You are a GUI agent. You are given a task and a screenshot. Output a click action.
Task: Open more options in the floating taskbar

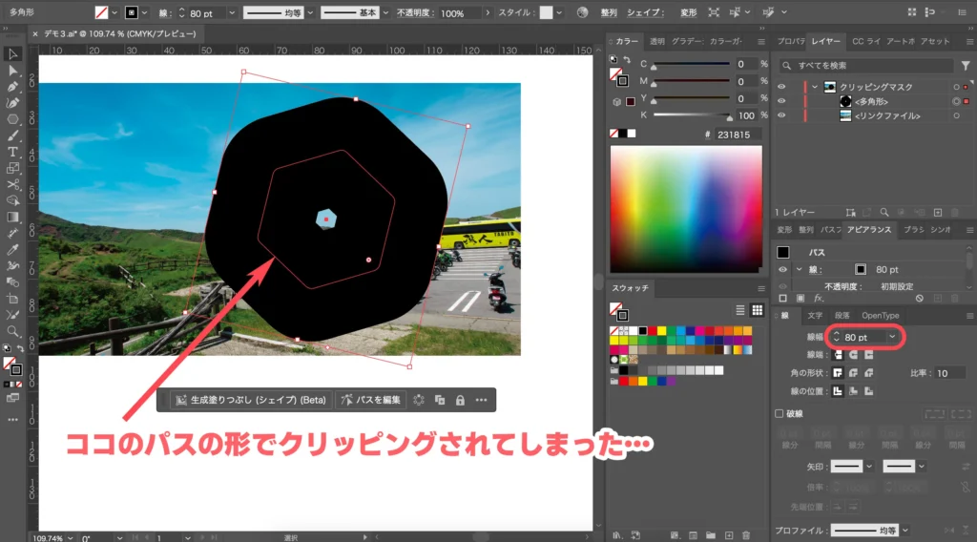[x=481, y=400]
